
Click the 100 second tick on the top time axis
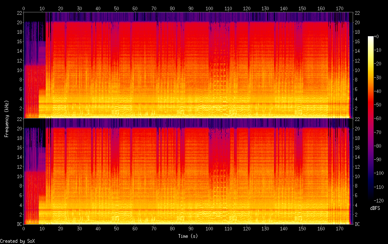pyautogui.click(x=209, y=8)
